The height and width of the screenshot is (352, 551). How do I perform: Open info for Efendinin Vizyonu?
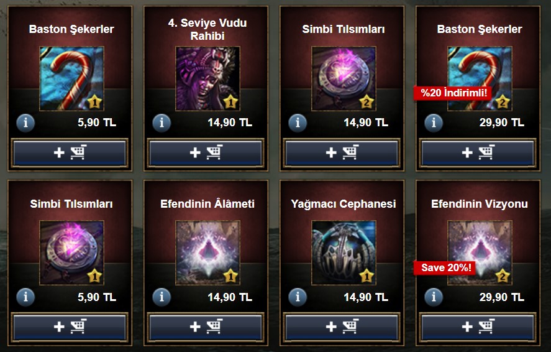pyautogui.click(x=434, y=297)
